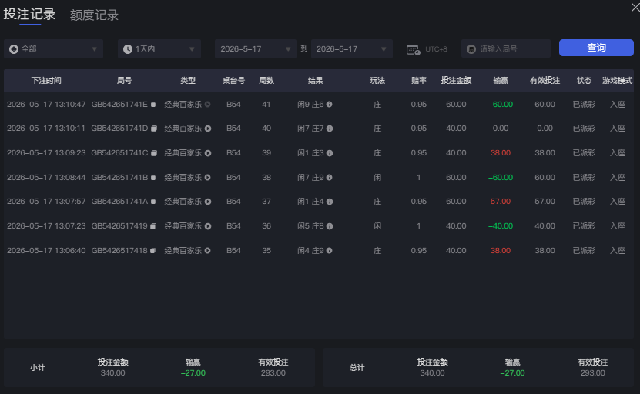Select bet time 2026-05-17 13:10:47
This screenshot has width=640, height=394.
click(46, 105)
